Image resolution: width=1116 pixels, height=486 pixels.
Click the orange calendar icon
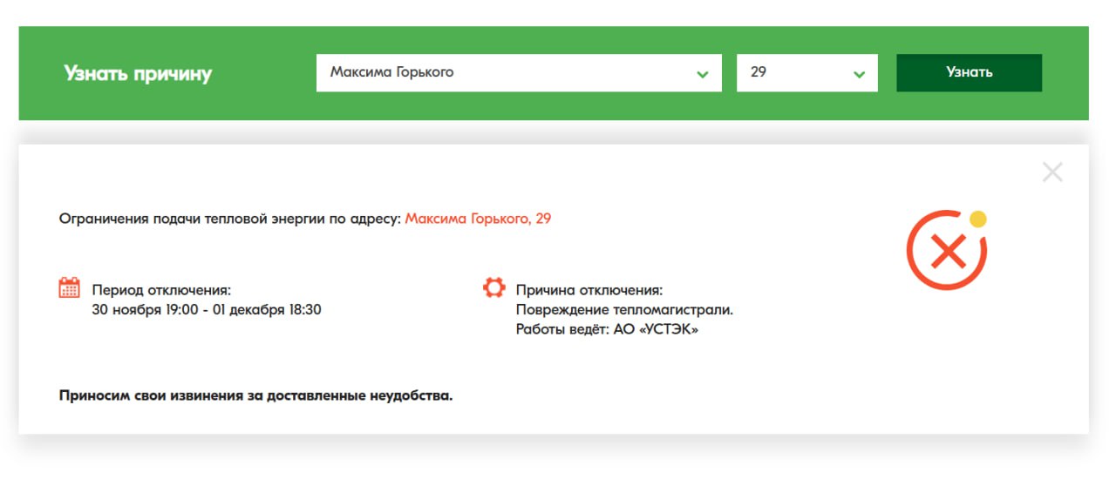[70, 287]
